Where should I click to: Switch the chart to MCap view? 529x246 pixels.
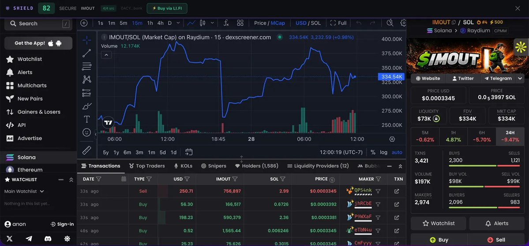(278, 23)
